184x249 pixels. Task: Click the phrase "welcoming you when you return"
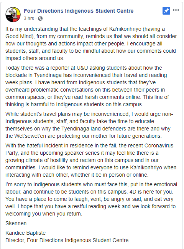43,214
